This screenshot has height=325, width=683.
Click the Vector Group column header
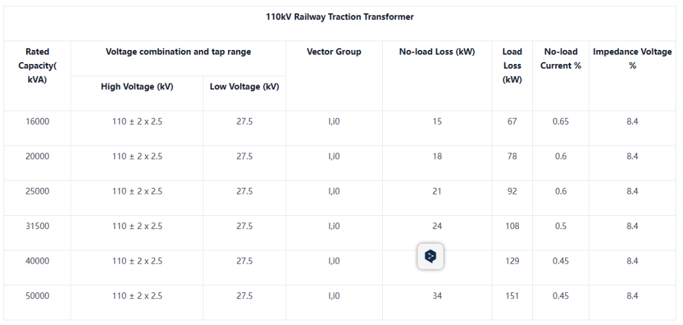coord(333,52)
